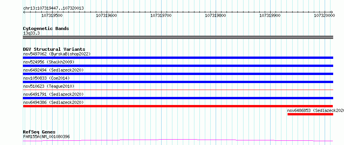Click the DGV Structural Variants track title

click(54, 49)
